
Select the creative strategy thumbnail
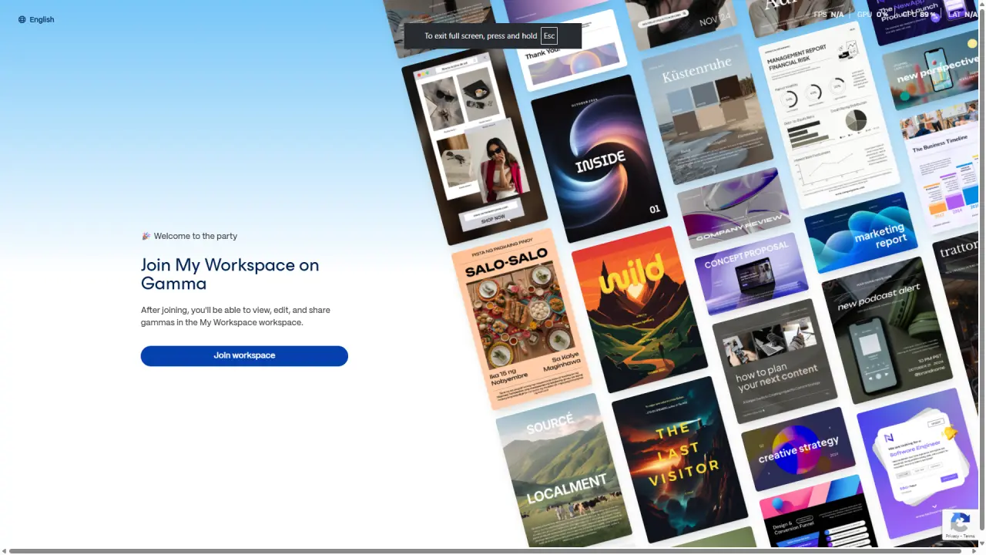pyautogui.click(x=798, y=449)
